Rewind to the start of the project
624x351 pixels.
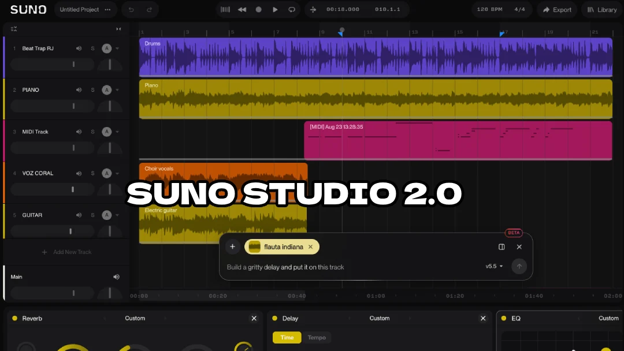click(x=242, y=10)
